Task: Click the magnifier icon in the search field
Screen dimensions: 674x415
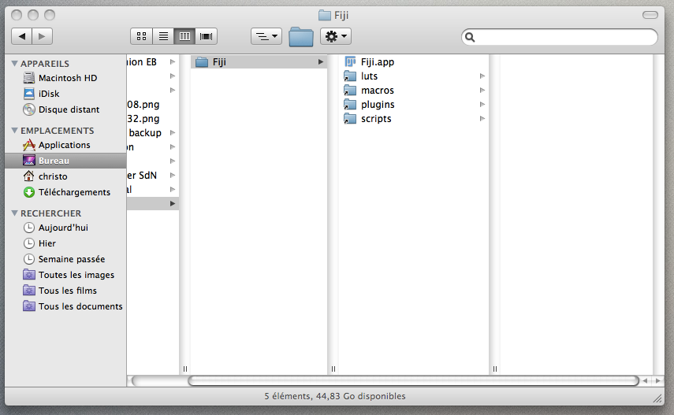Action: point(470,37)
